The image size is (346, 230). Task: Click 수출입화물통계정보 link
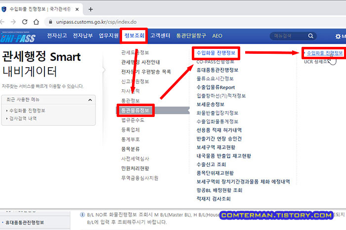(217, 121)
